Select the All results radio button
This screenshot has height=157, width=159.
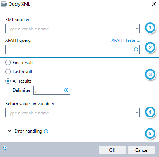(8, 81)
